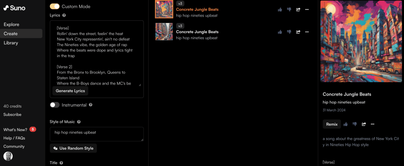Thumbs up the second track in list

pyautogui.click(x=280, y=32)
